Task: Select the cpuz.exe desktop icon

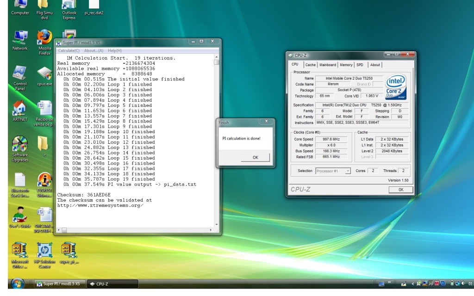Action: point(44,75)
